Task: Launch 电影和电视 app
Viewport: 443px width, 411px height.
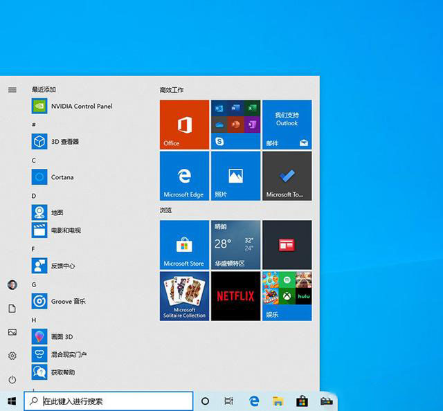Action: point(57,230)
